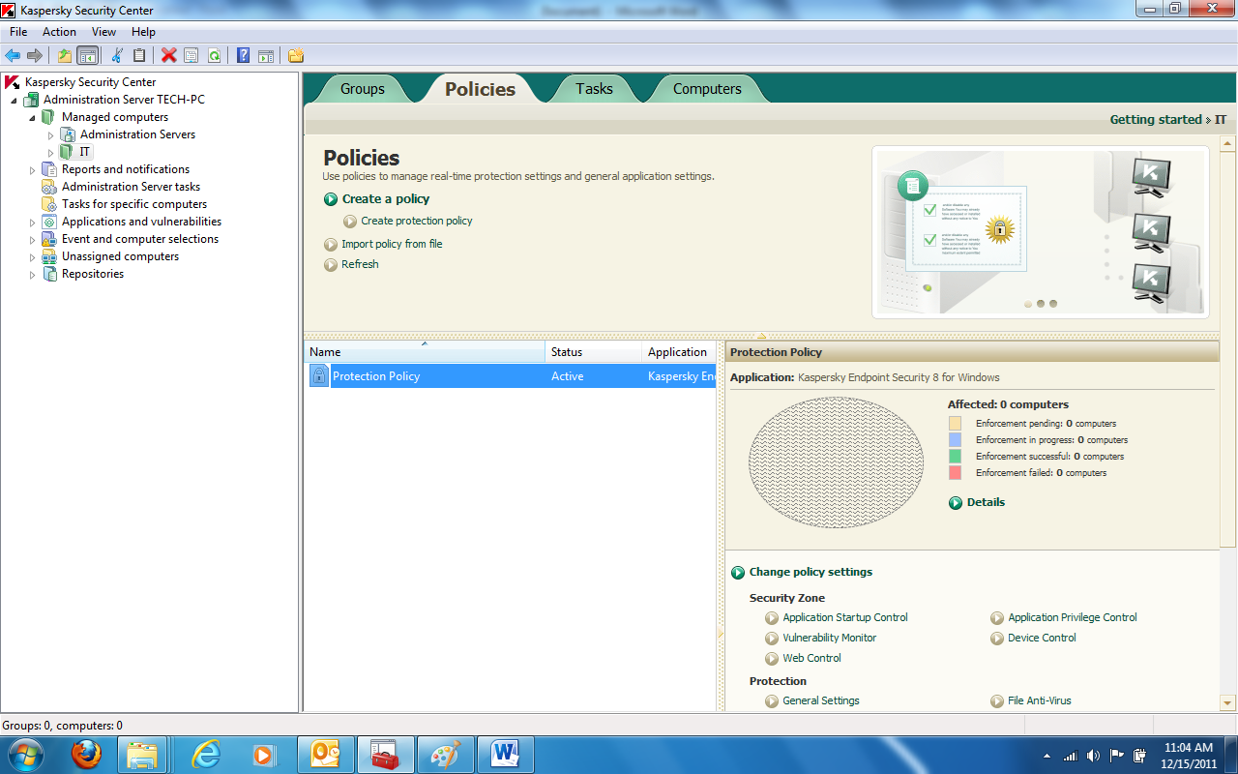This screenshot has width=1238, height=774.
Task: Click the green arrow beside Details
Action: click(956, 502)
